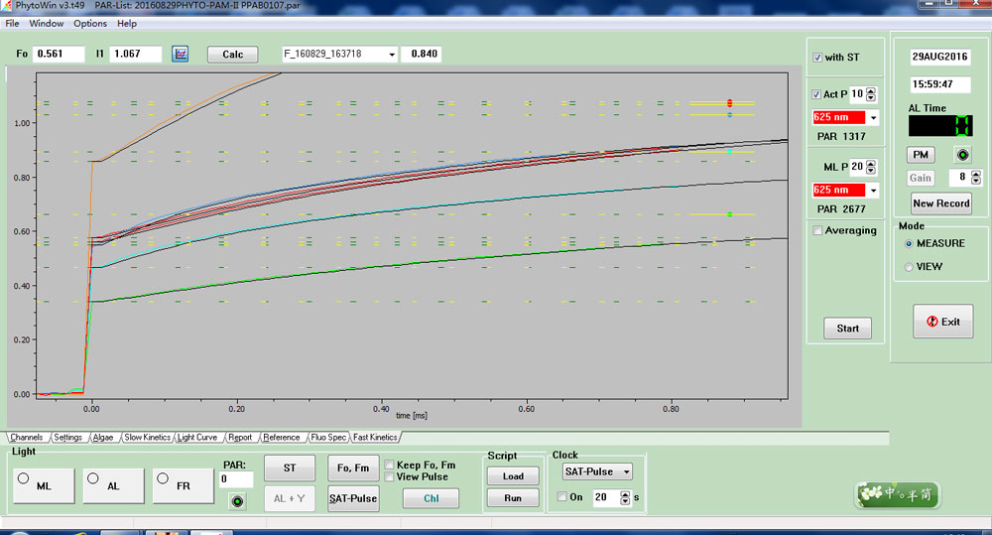Click the flower logo badge at bottom right
The height and width of the screenshot is (535, 992).
(x=897, y=493)
